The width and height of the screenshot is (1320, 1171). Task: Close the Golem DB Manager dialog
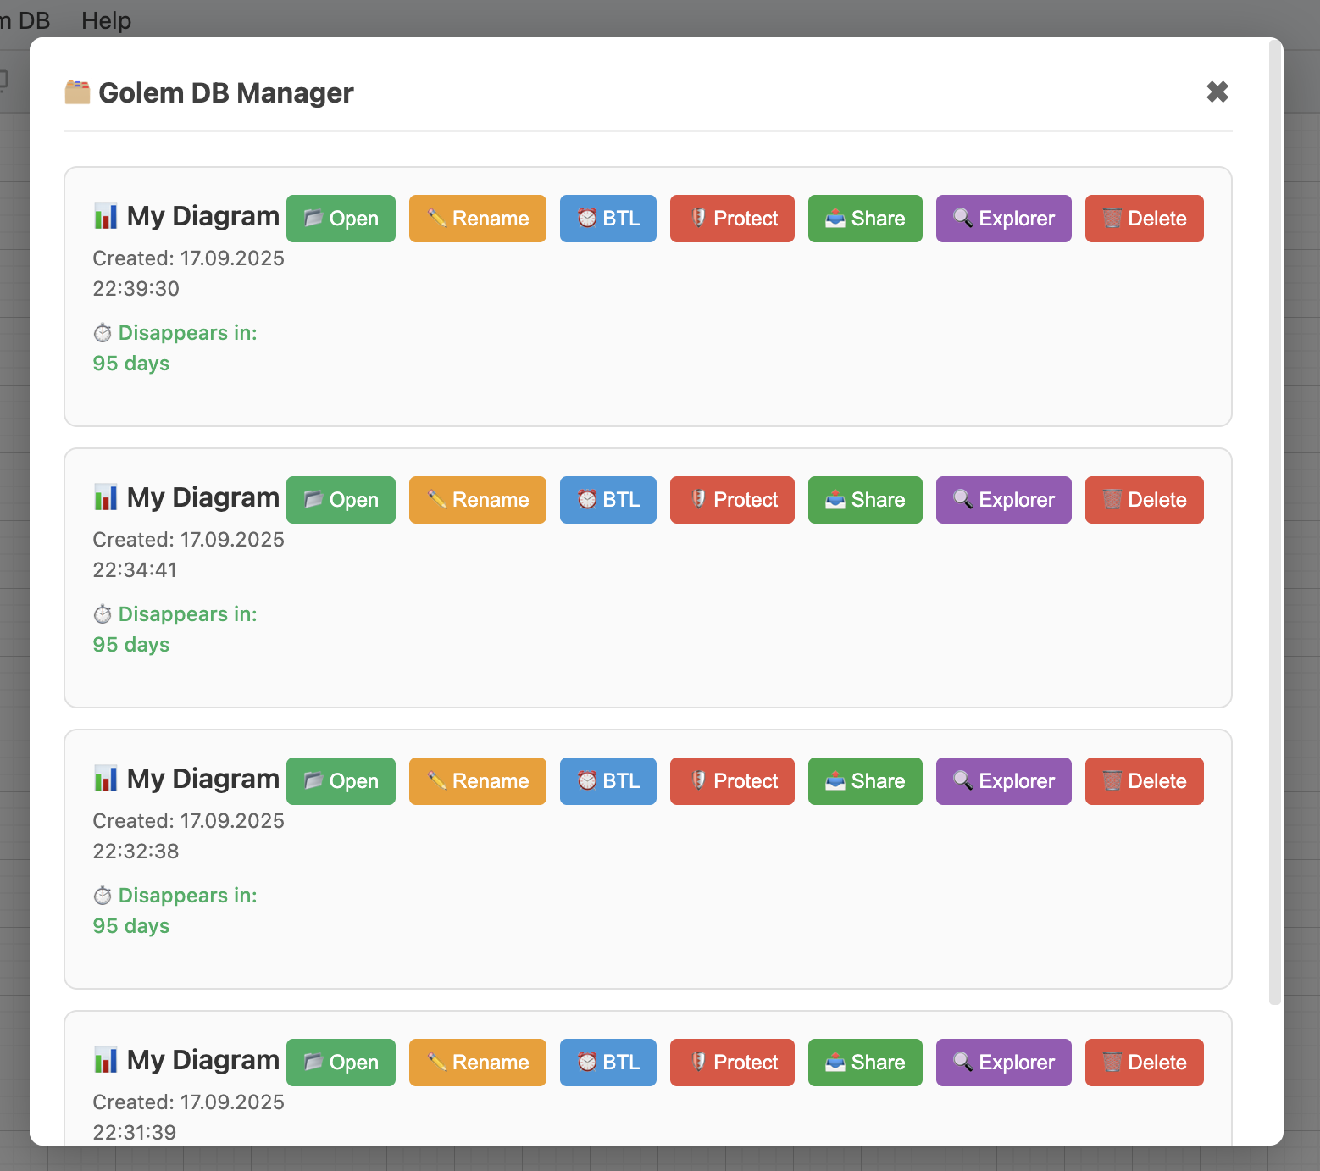(x=1217, y=92)
